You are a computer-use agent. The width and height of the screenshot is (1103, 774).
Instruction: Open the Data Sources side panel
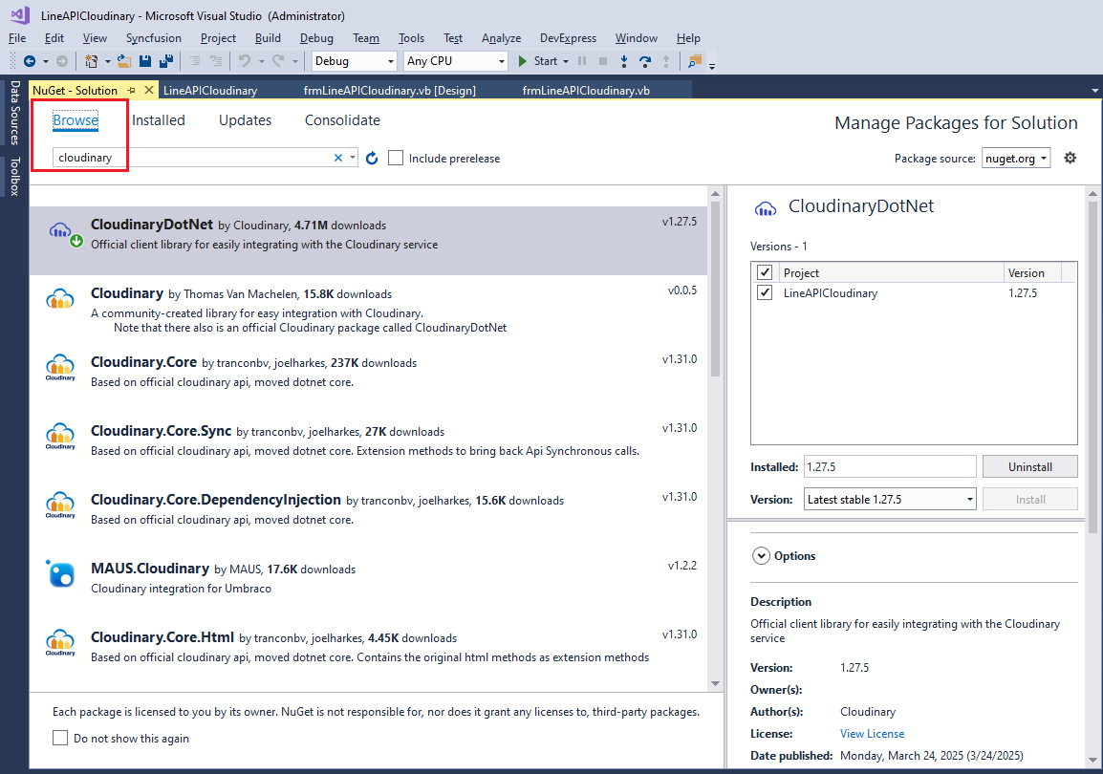[14, 113]
